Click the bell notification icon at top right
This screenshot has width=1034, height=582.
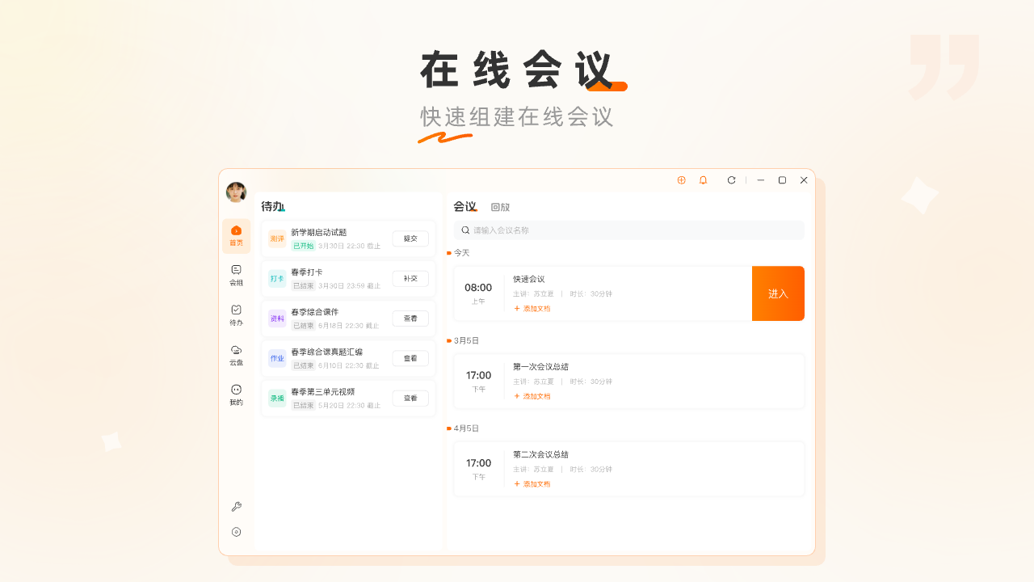702,180
